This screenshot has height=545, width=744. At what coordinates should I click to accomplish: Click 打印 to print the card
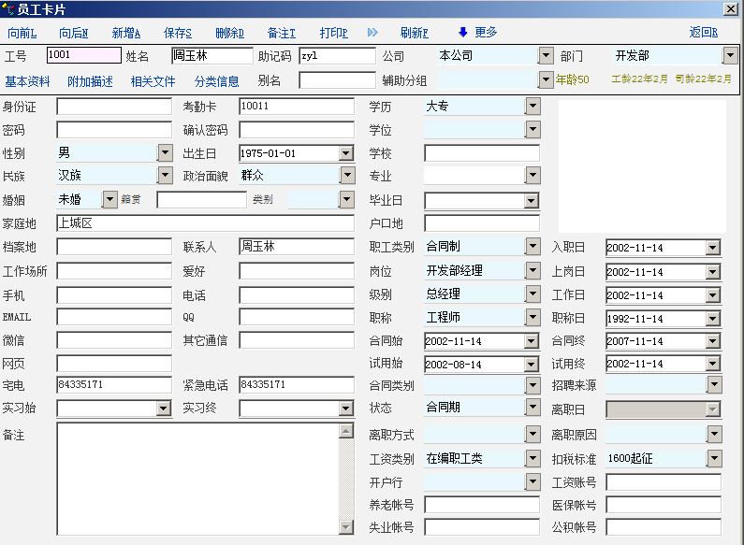point(333,33)
